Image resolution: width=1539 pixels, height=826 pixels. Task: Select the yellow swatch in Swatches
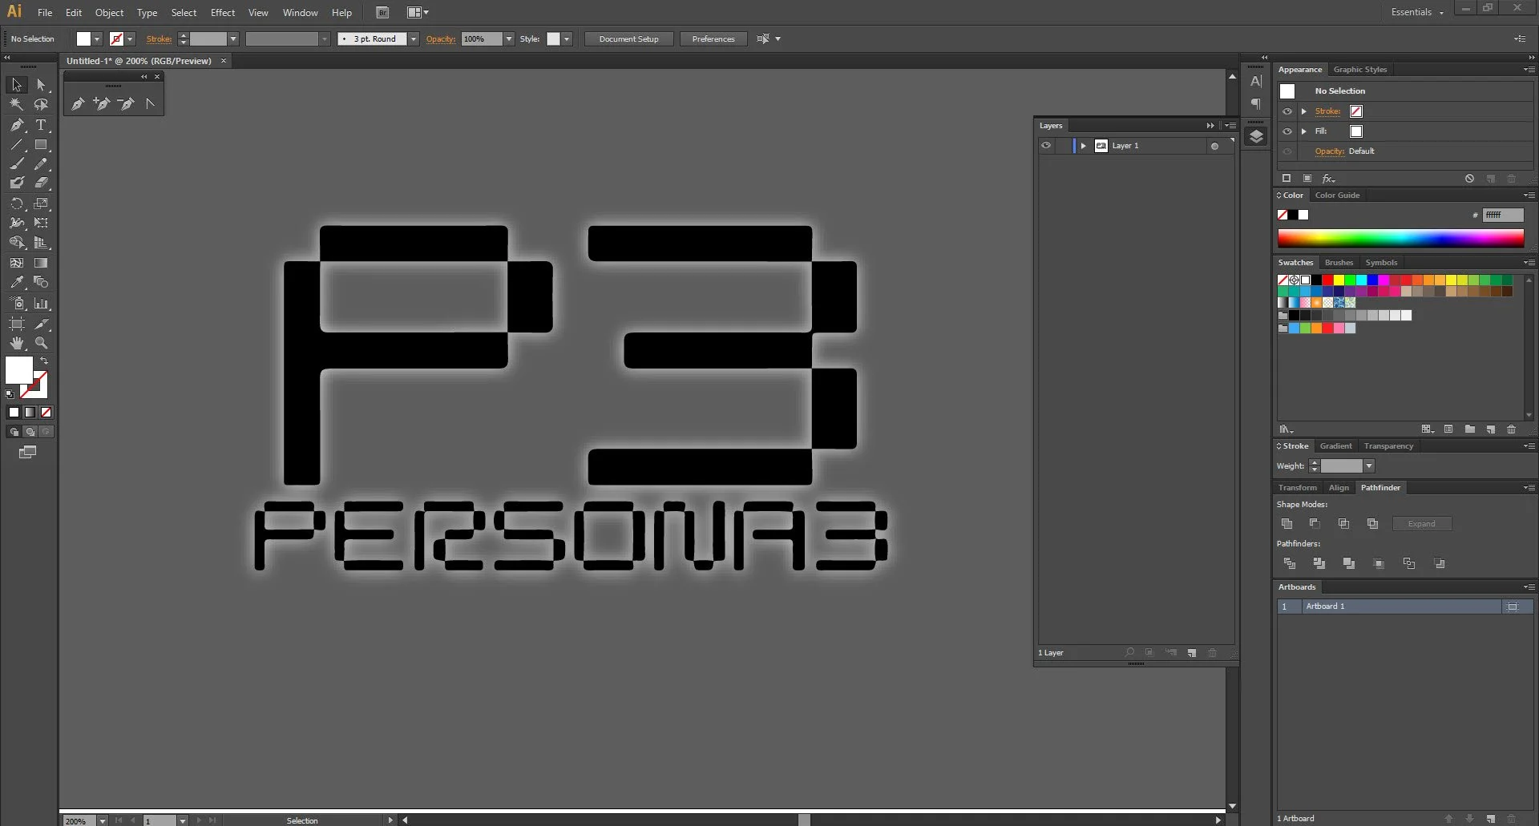pyautogui.click(x=1339, y=280)
